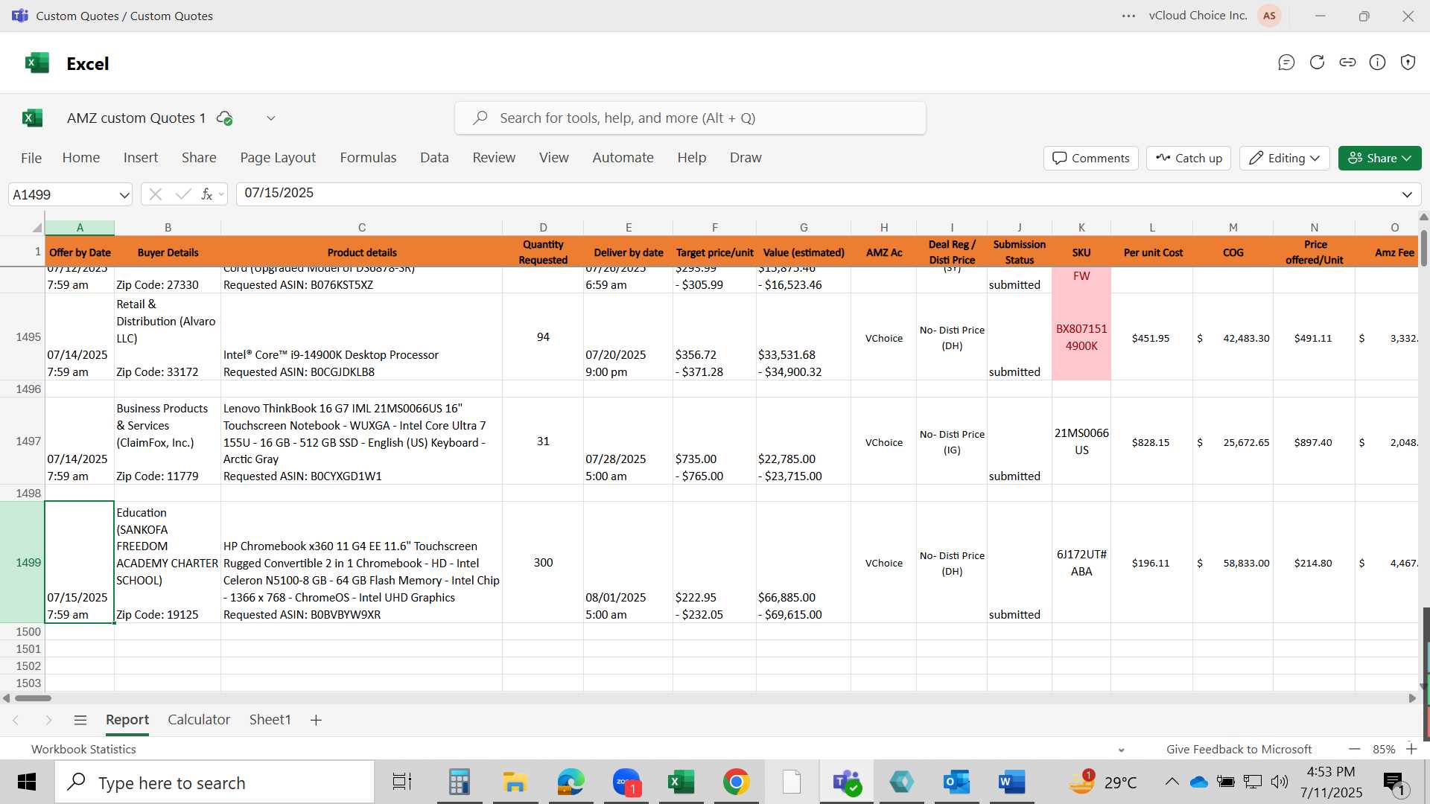
Task: Click the horizontal scrollbar thumb
Action: tap(33, 698)
